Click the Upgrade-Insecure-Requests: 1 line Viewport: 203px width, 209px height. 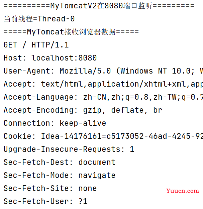pyautogui.click(x=69, y=149)
